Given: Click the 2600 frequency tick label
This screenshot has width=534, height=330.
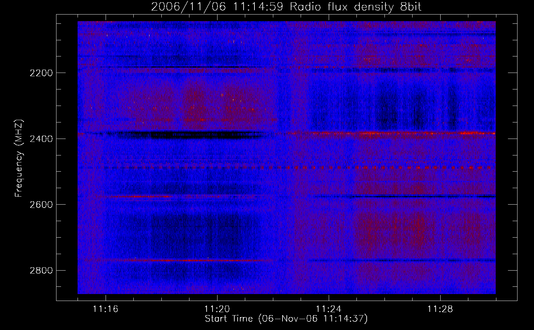Looking at the screenshot, I should (41, 205).
